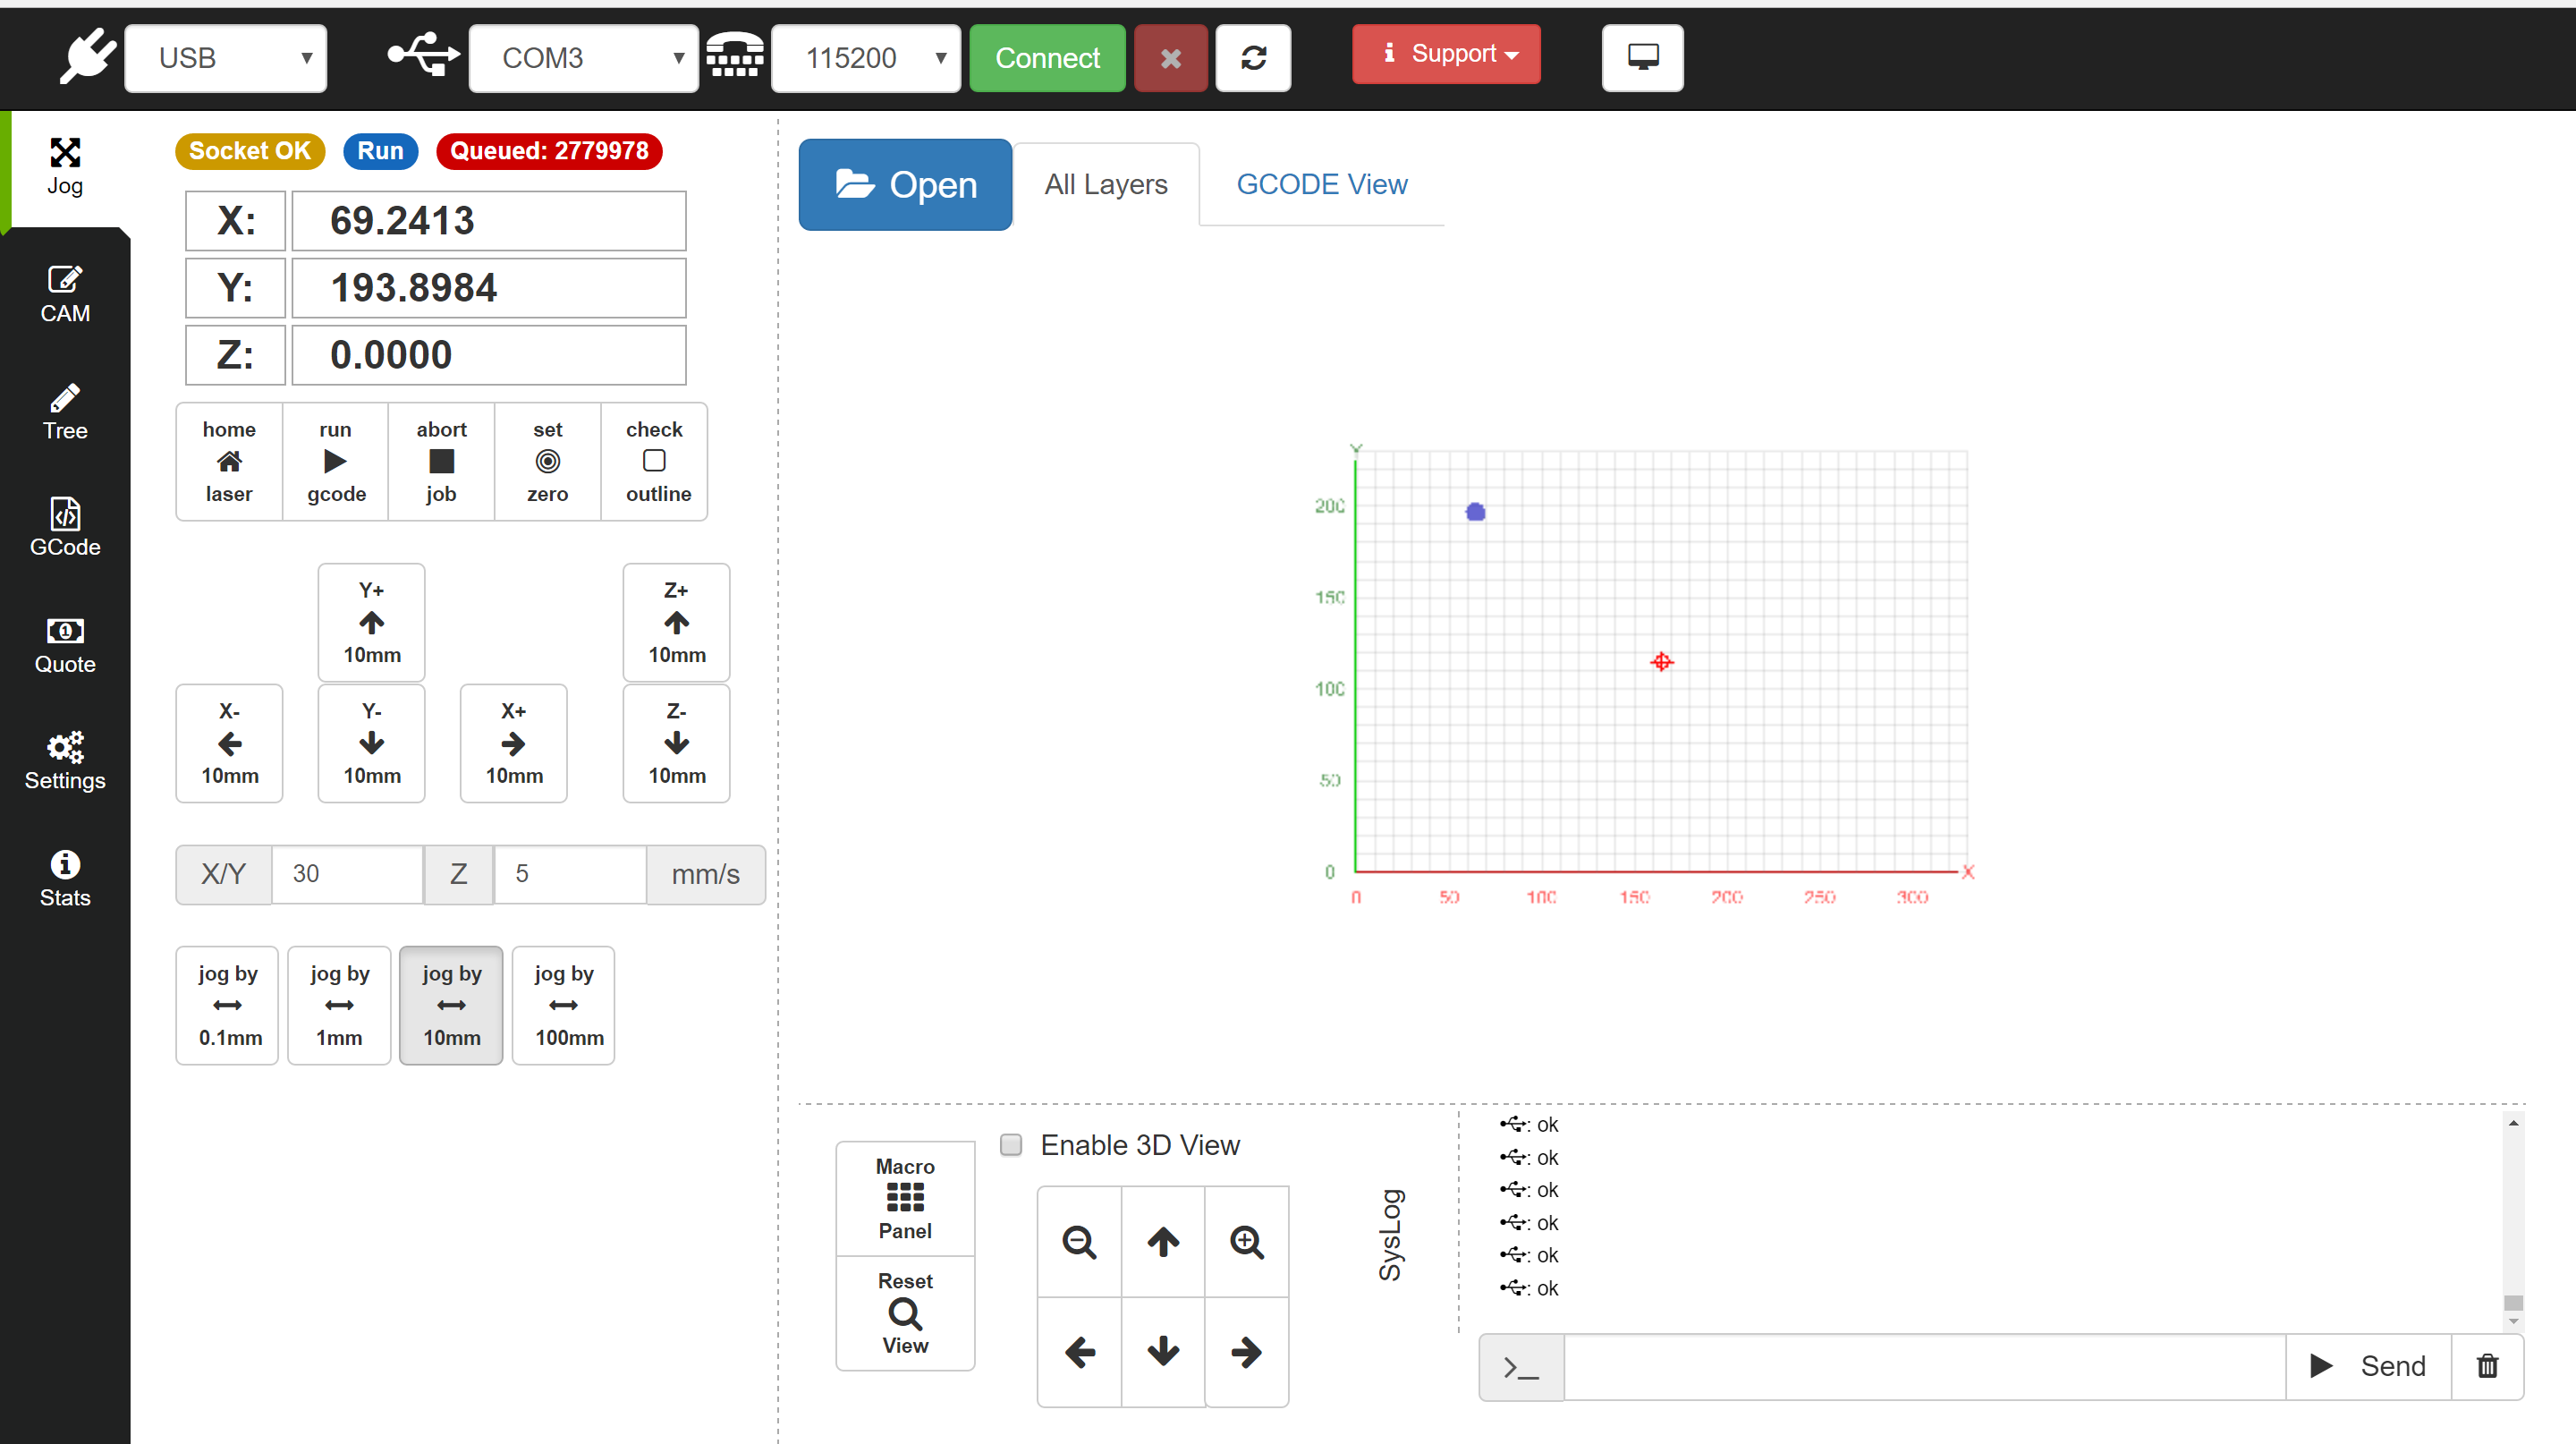Click the SysLog scrollbar thumb
The width and height of the screenshot is (2576, 1444).
pyautogui.click(x=2513, y=1302)
